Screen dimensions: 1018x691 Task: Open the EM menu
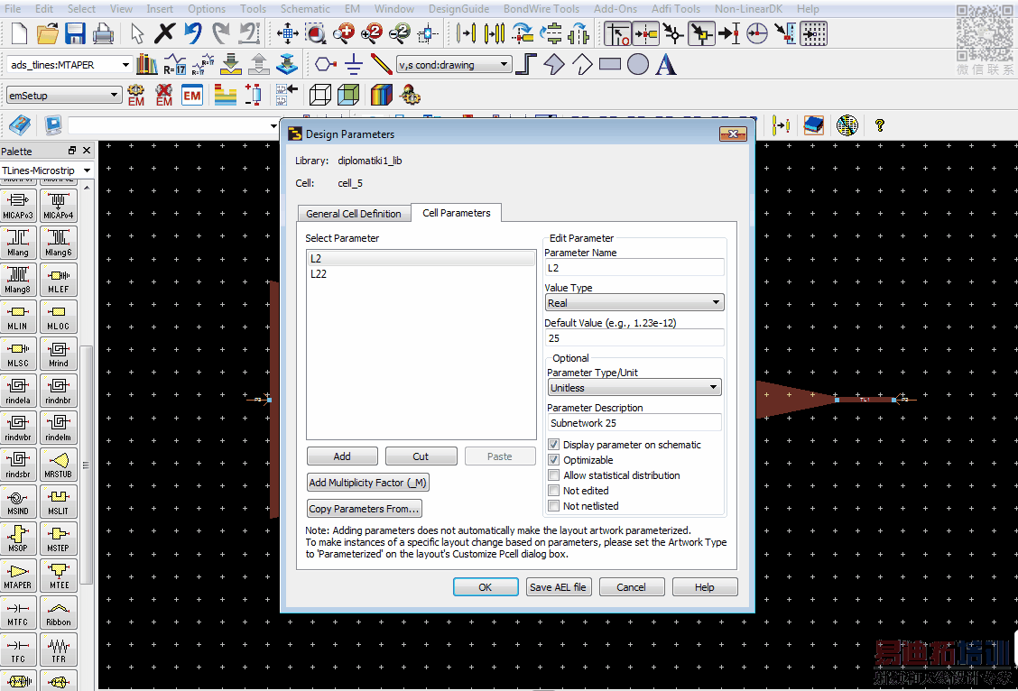353,8
